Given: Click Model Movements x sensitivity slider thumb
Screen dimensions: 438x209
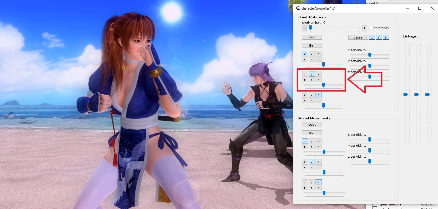Looking at the screenshot, I should 370,140.
